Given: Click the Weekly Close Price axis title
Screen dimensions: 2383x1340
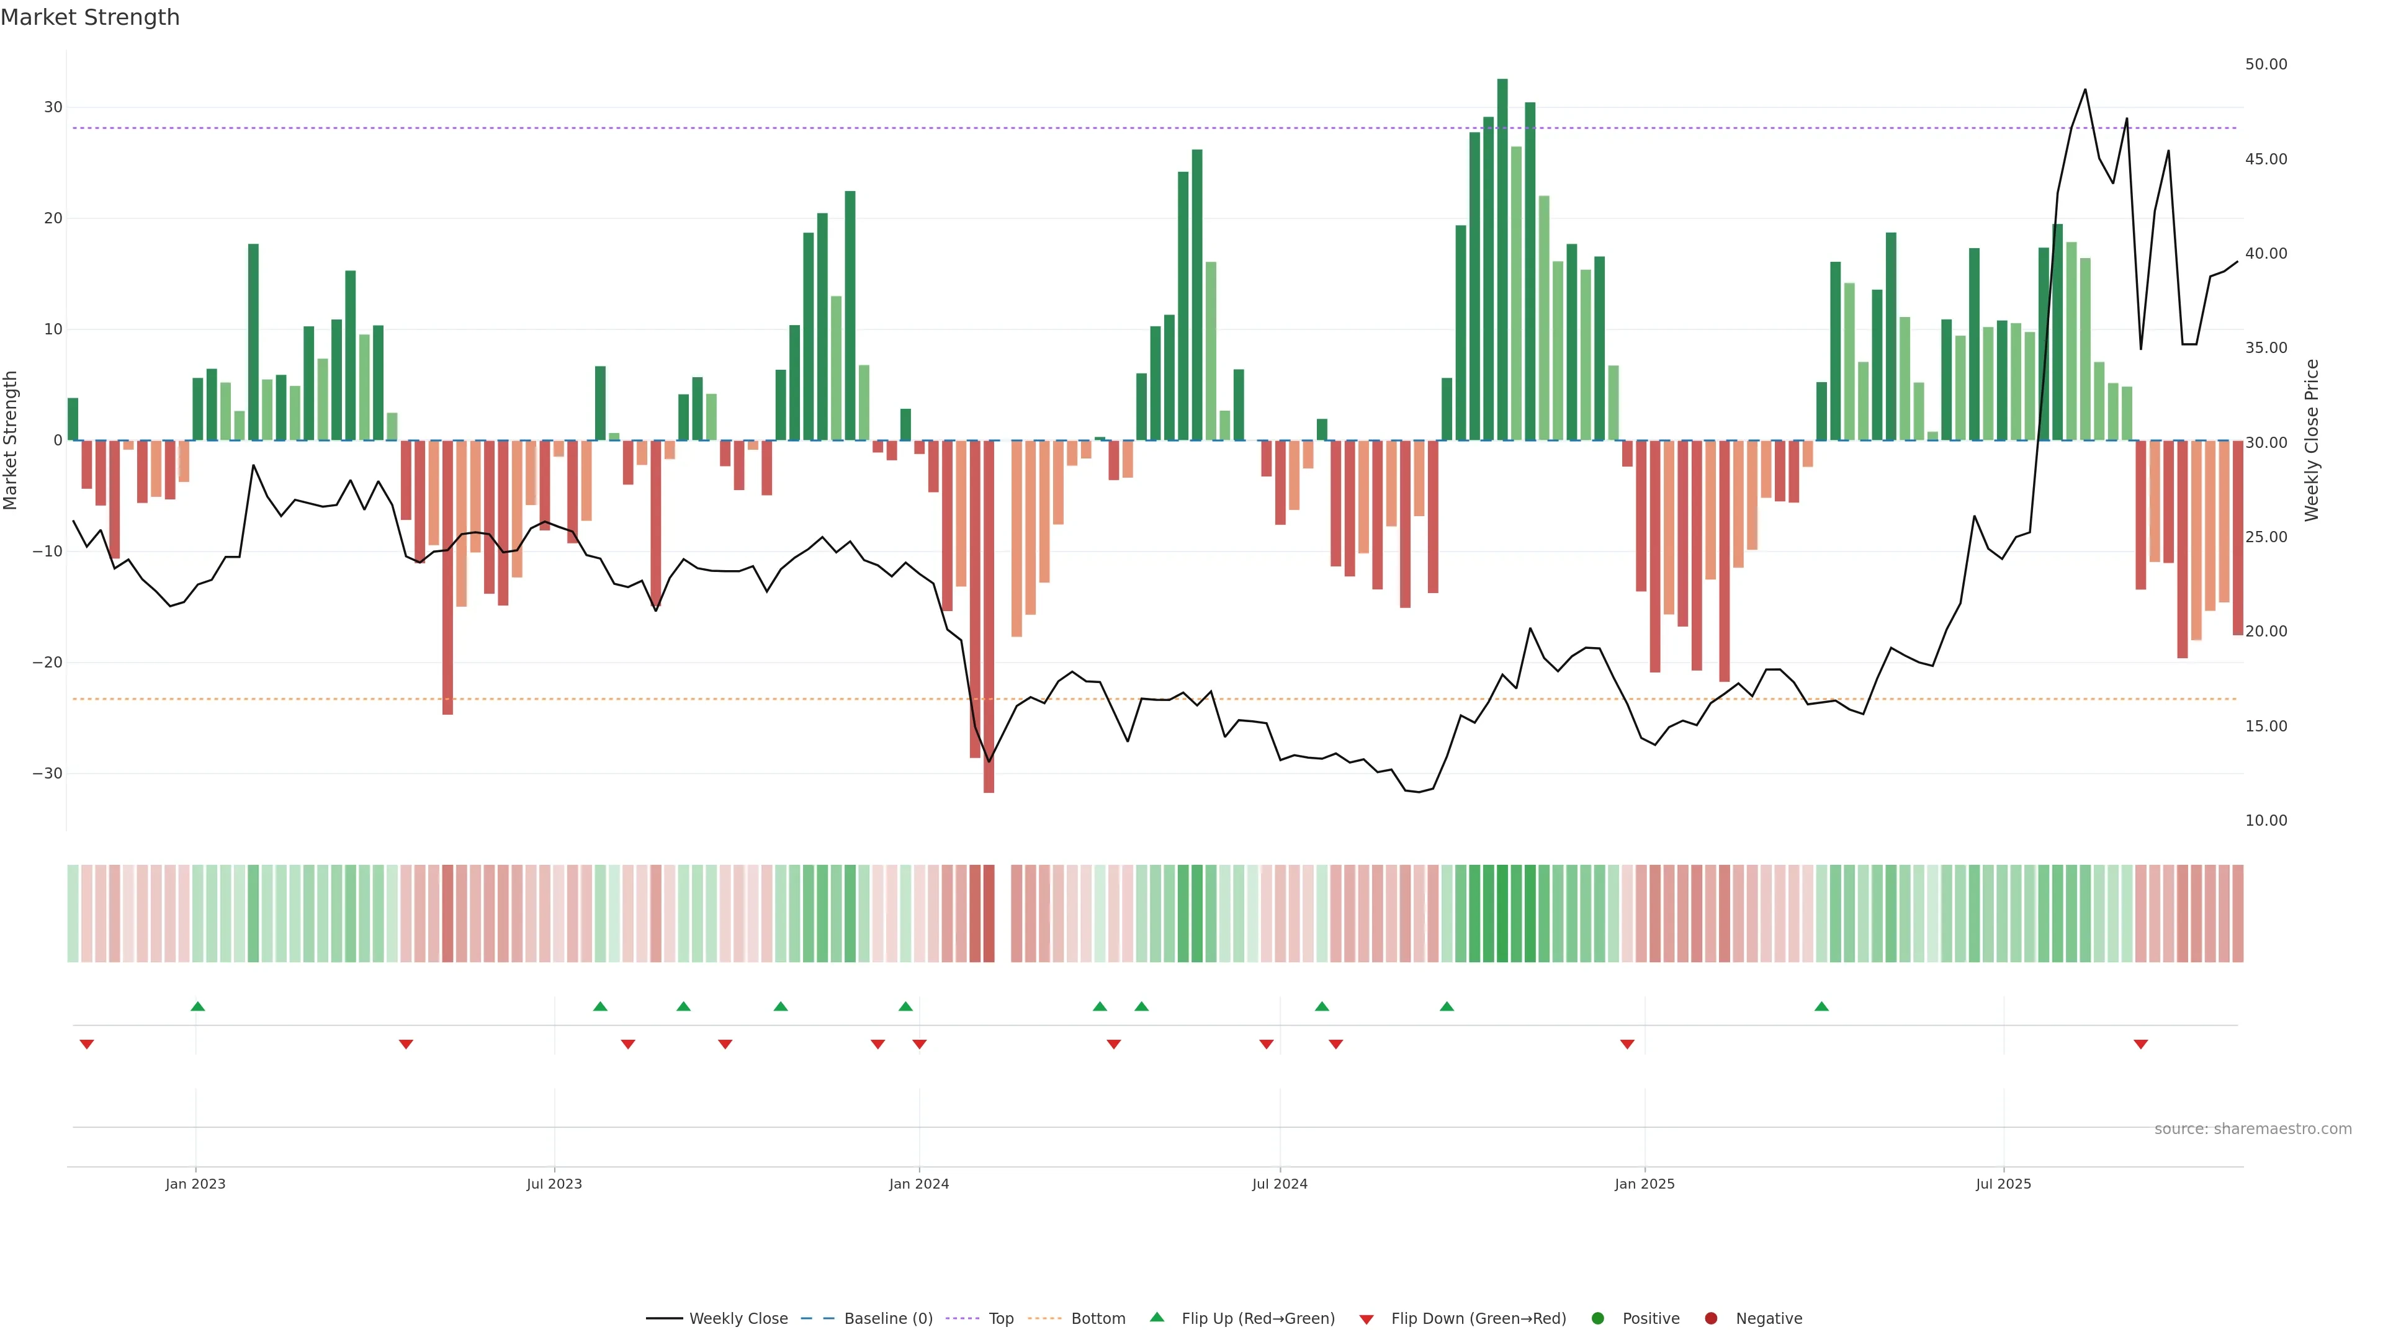Looking at the screenshot, I should (2312, 440).
